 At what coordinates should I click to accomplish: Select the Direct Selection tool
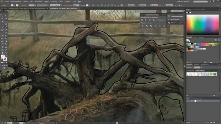[x=6, y=15]
